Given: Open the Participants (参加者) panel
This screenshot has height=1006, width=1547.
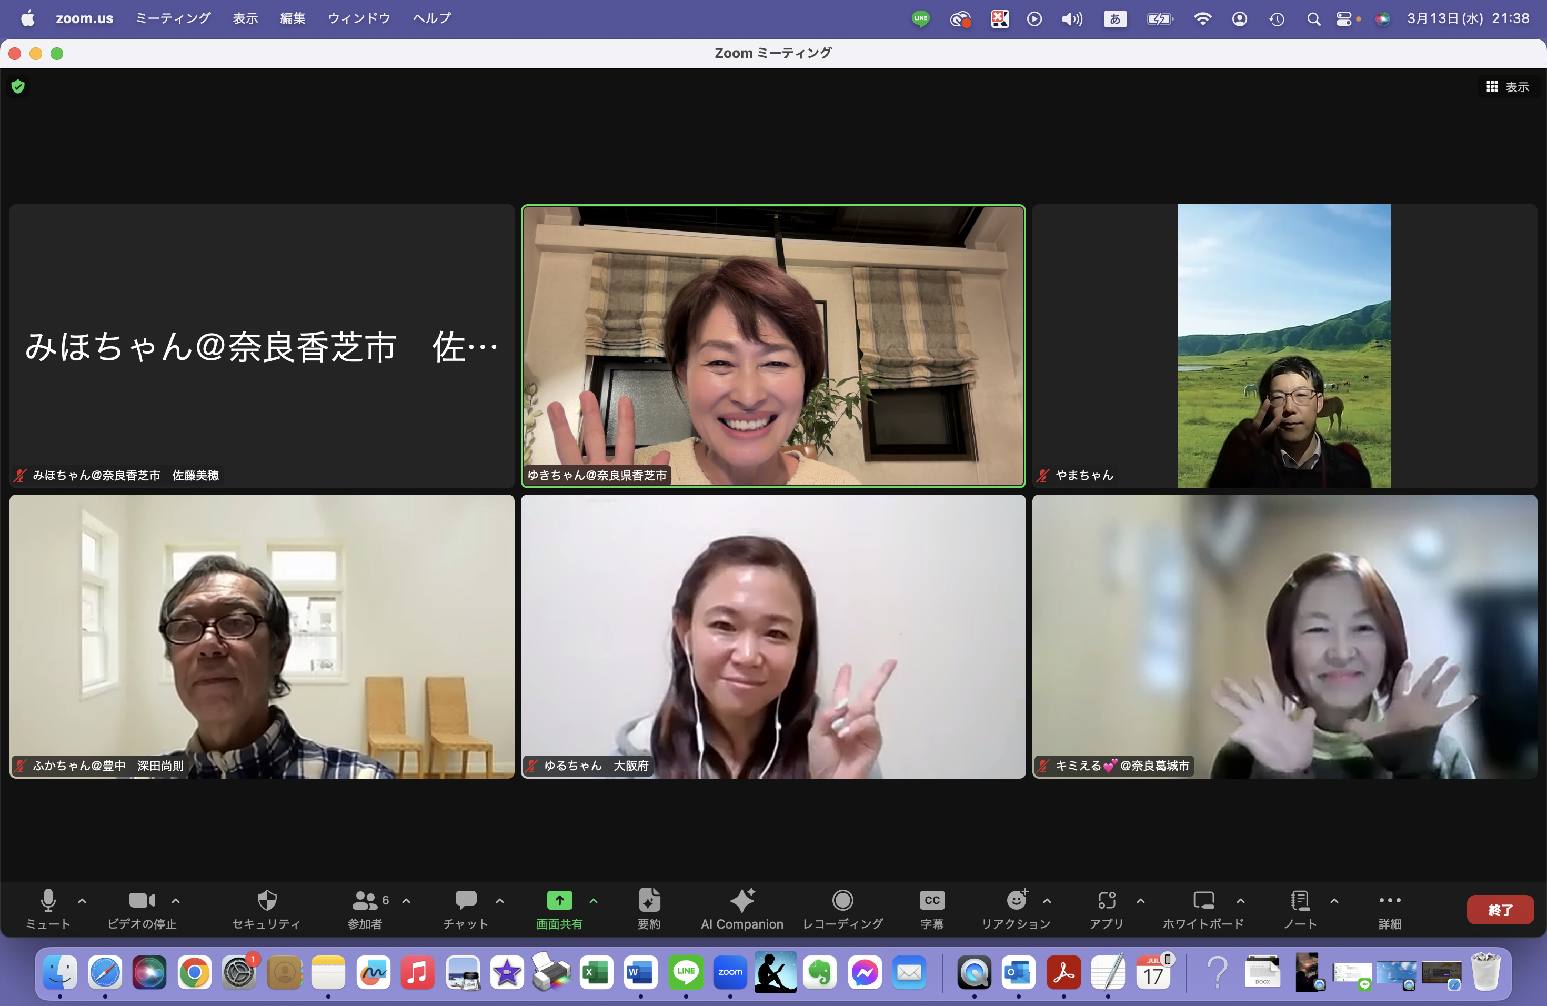Looking at the screenshot, I should click(365, 901).
